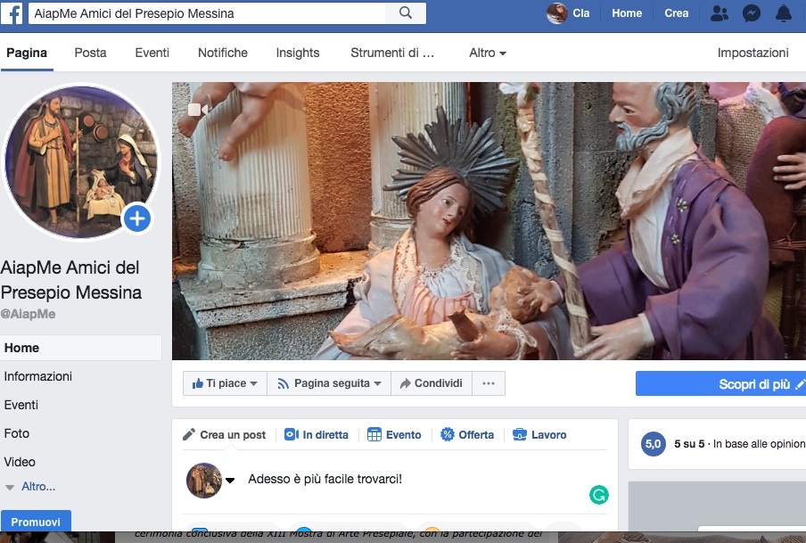Create an Offerta post

pos(467,435)
